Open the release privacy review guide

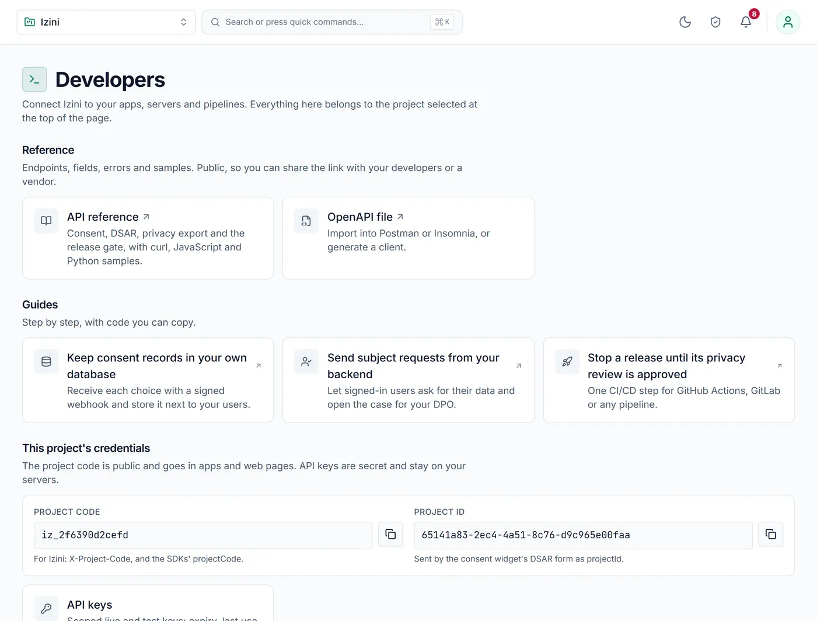tap(669, 380)
